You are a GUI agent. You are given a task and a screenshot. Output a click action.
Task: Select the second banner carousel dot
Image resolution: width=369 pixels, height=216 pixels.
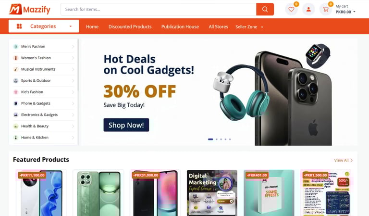click(217, 139)
